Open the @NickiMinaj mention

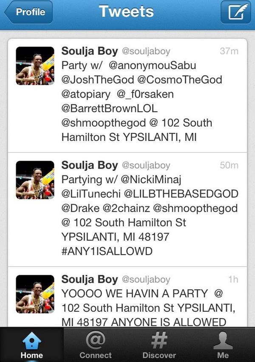(x=151, y=180)
